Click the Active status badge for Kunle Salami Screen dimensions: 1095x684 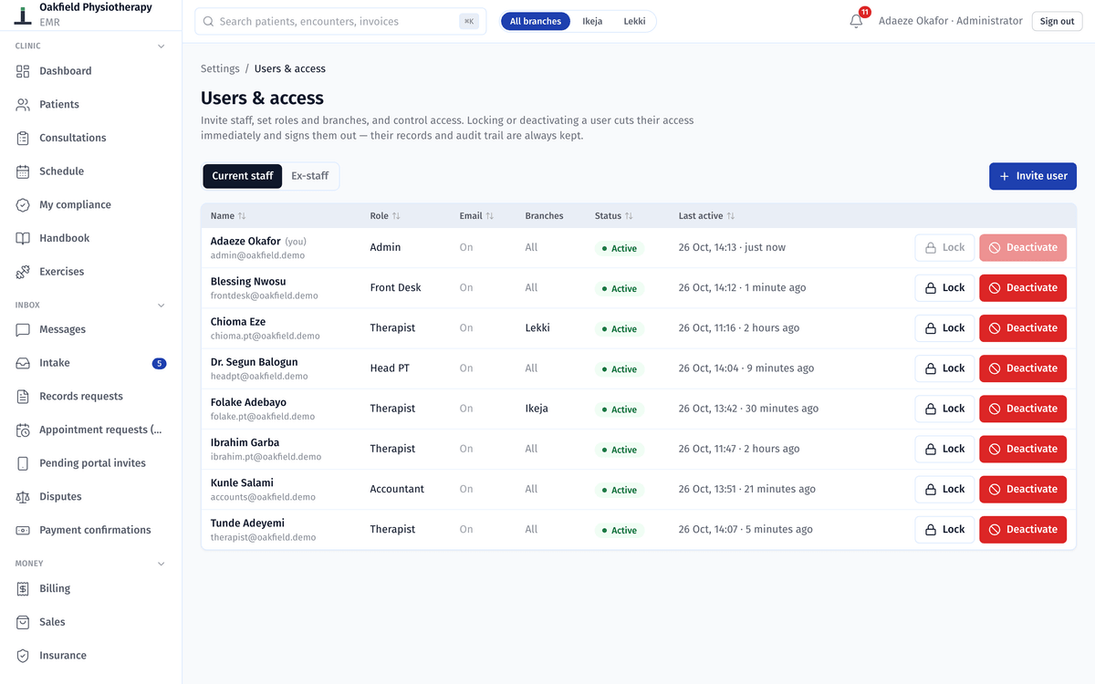620,490
